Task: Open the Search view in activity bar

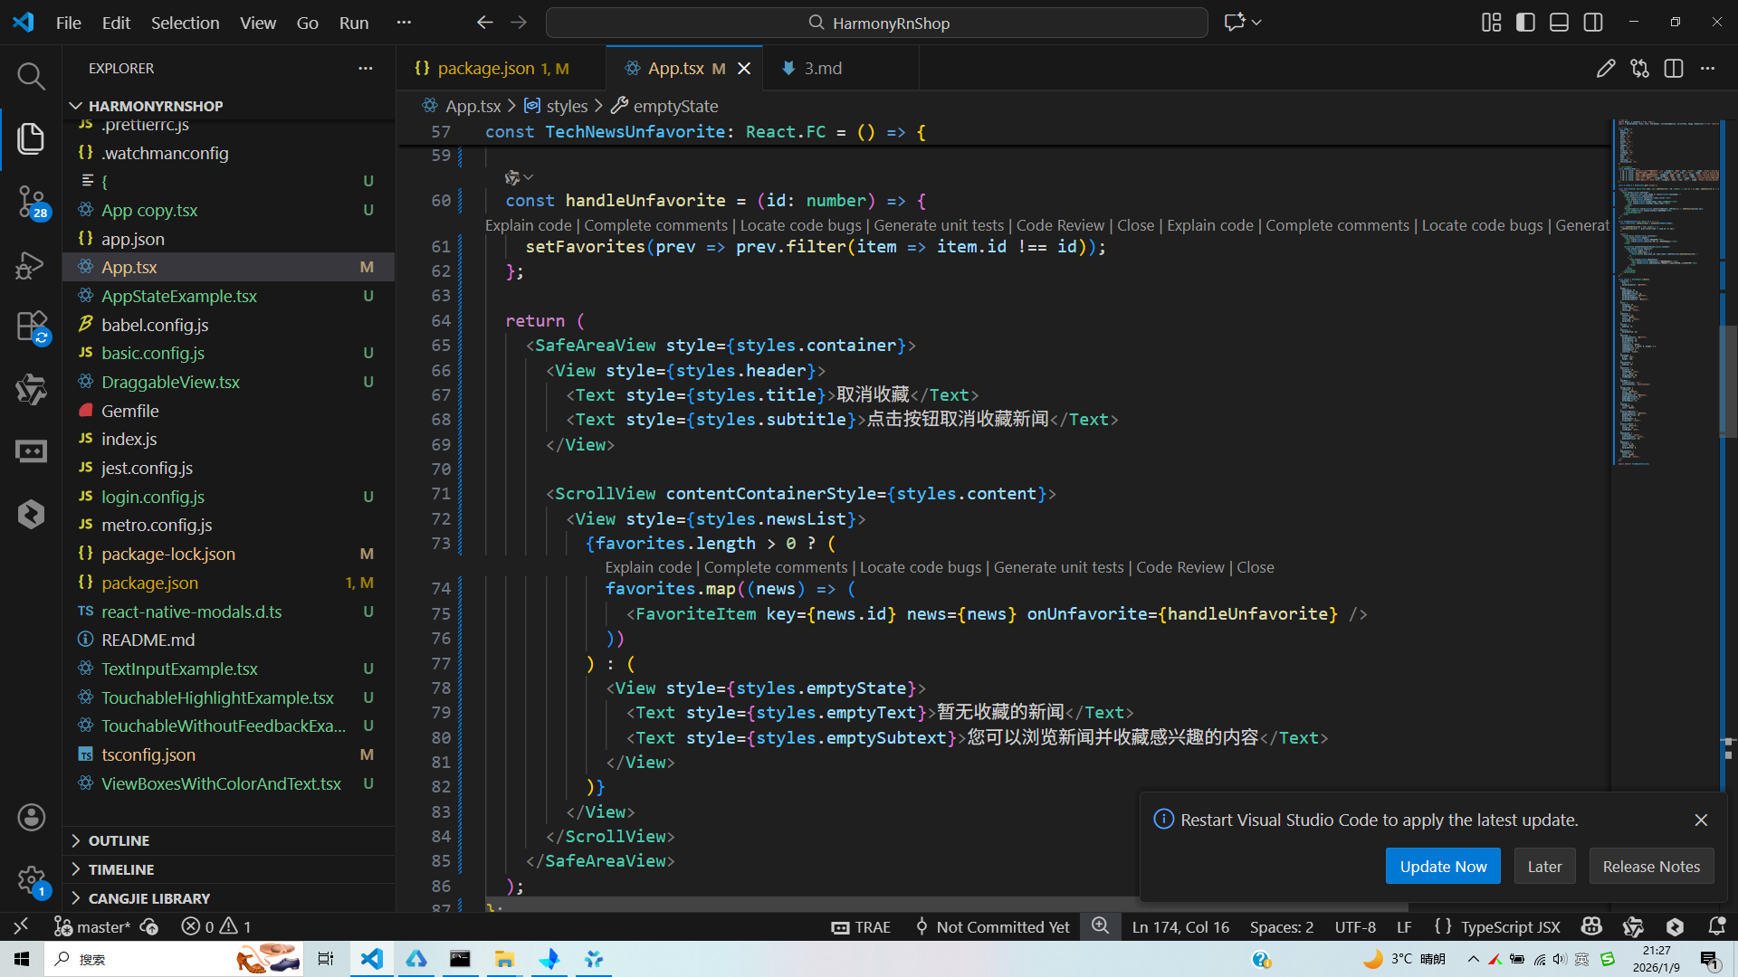Action: pos(31,76)
